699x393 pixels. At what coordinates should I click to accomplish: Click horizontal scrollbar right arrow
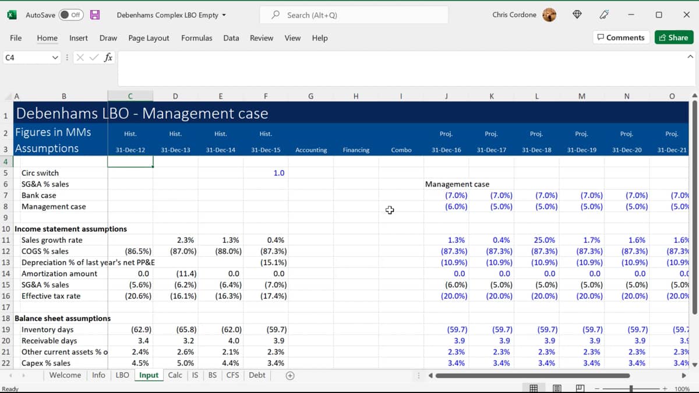tap(684, 376)
